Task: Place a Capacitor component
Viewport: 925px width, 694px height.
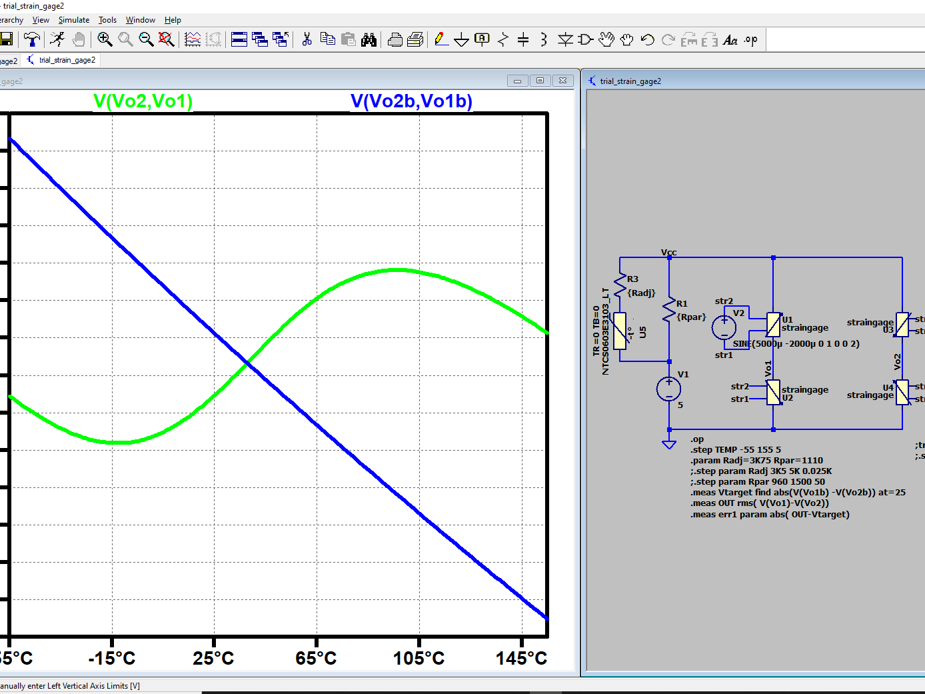Action: coord(523,40)
